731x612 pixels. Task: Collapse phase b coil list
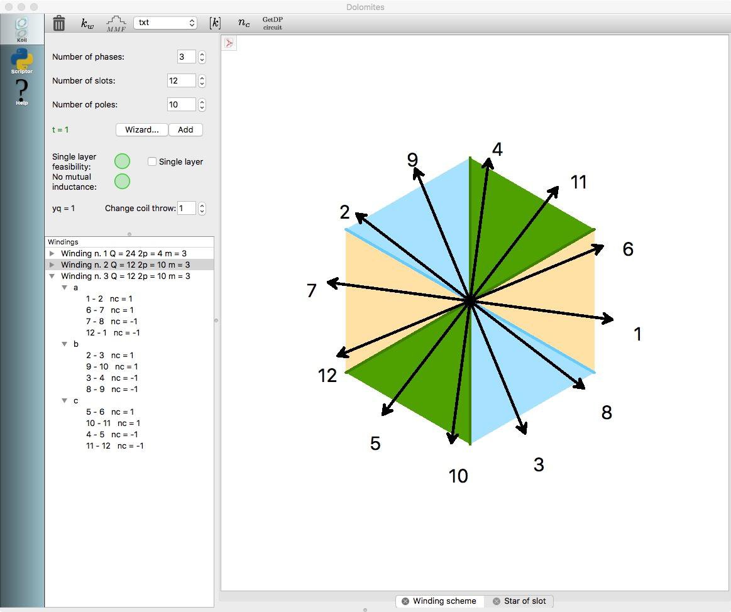point(65,344)
